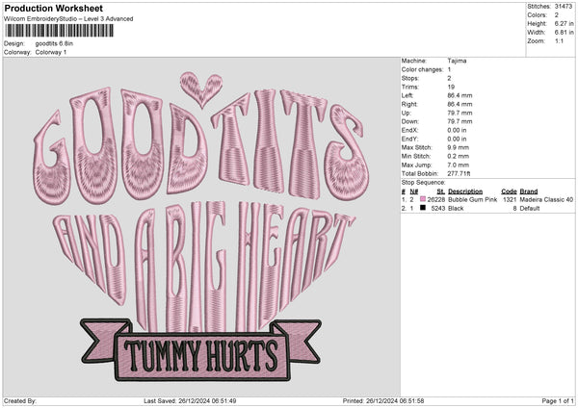Click the Max Stitch value 9.9 mm
Viewport: 578px width, 408px height.
click(x=459, y=147)
